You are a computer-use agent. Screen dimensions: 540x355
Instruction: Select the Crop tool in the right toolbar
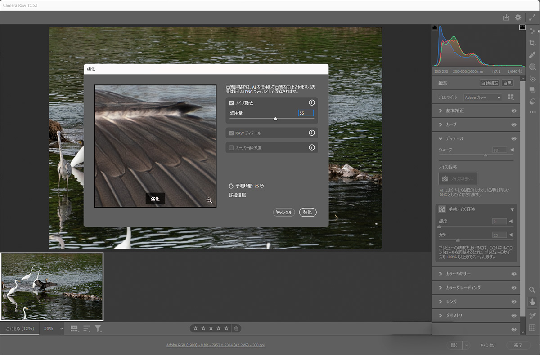click(x=532, y=43)
